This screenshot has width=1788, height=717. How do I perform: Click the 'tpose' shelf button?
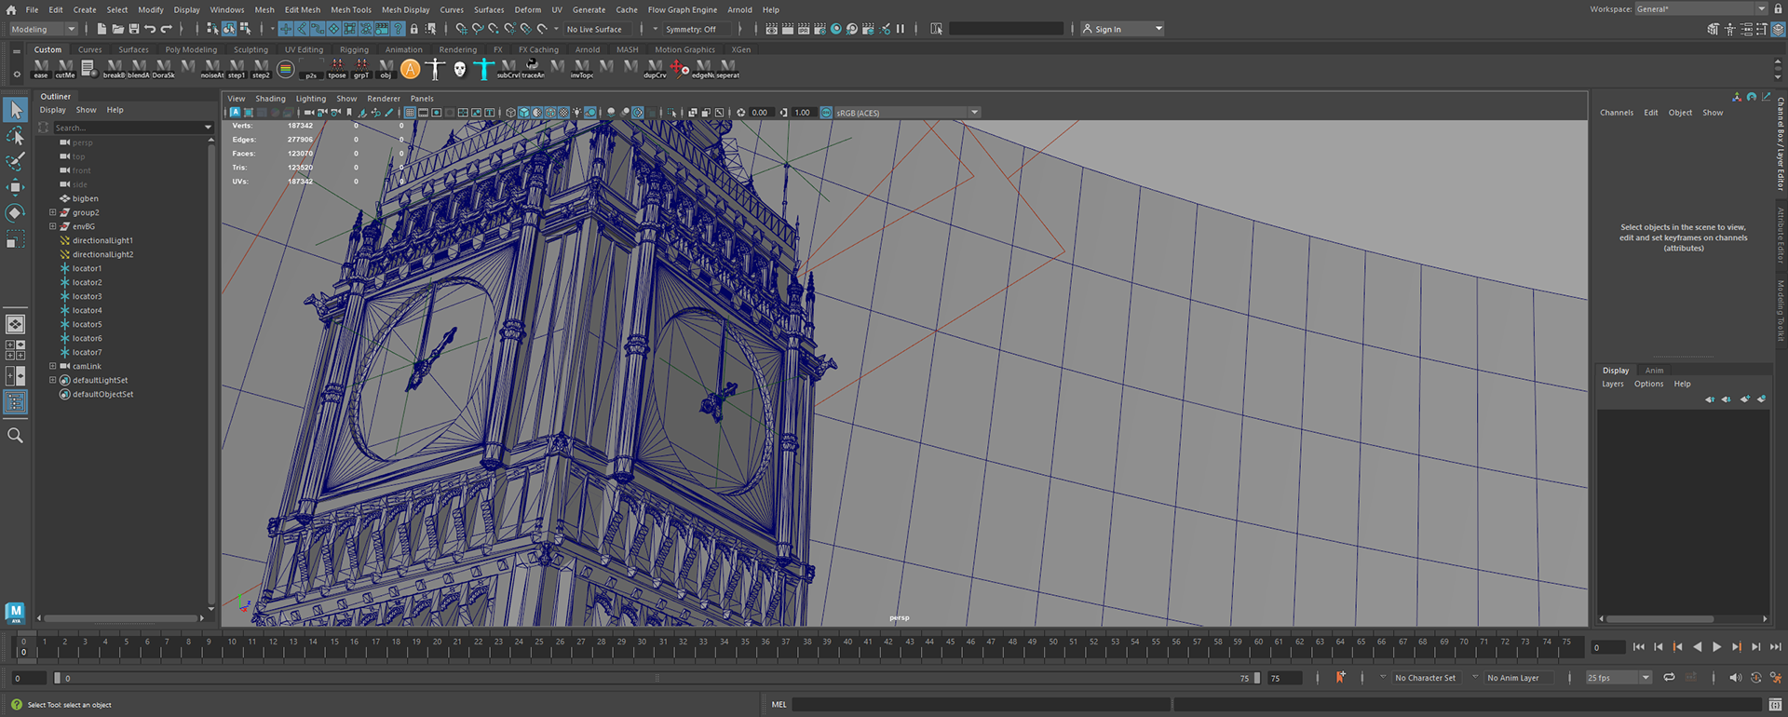(x=337, y=69)
